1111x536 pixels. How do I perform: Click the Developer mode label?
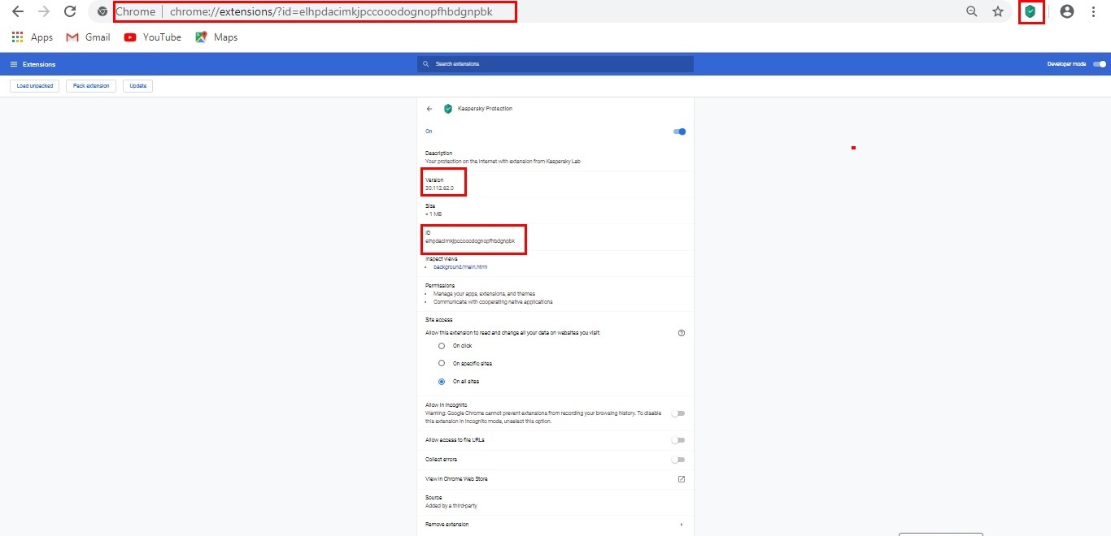click(1066, 64)
